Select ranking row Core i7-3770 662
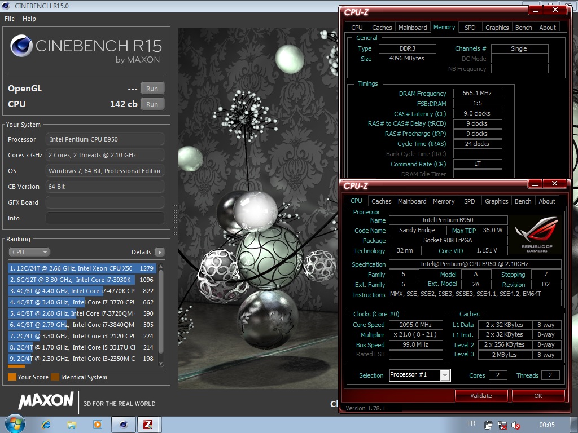This screenshot has height=433, width=578. coord(82,302)
